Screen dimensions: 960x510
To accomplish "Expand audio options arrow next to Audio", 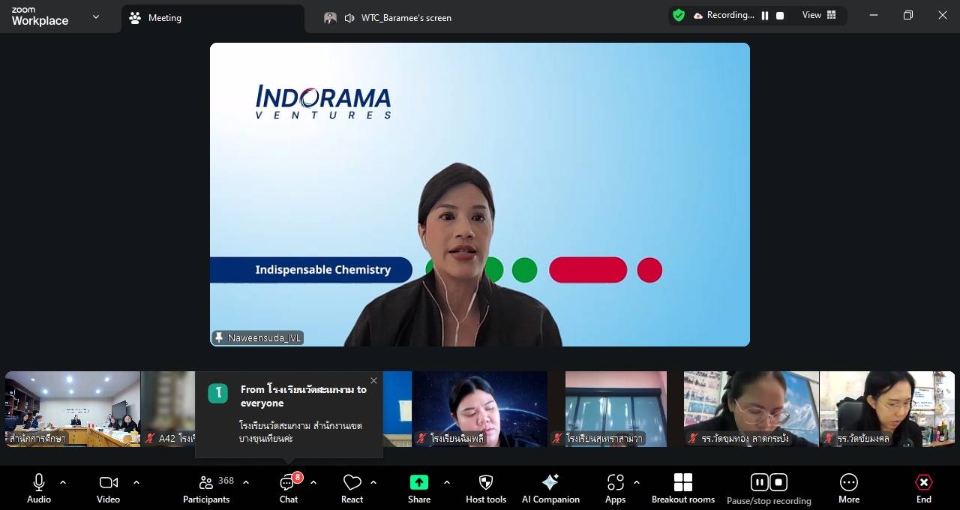I will point(63,482).
